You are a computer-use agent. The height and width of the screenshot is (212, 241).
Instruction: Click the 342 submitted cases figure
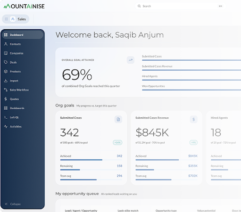click(69, 132)
